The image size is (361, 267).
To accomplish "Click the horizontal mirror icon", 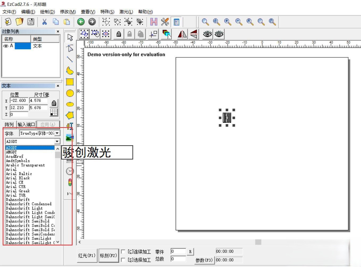I will [x=182, y=34].
